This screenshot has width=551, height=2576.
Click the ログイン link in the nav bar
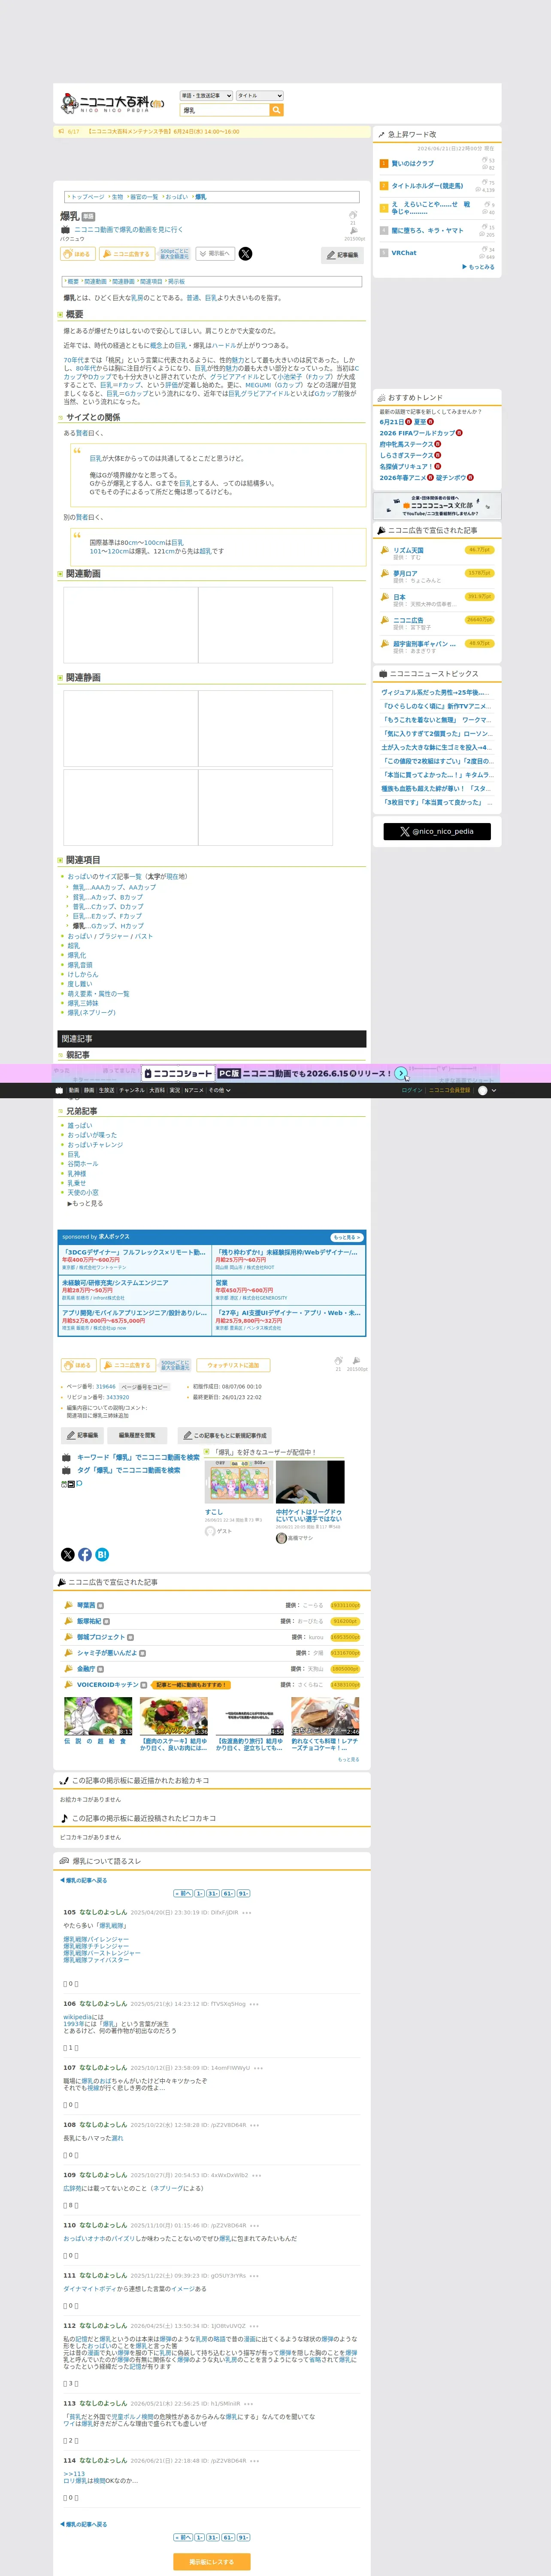point(412,1090)
